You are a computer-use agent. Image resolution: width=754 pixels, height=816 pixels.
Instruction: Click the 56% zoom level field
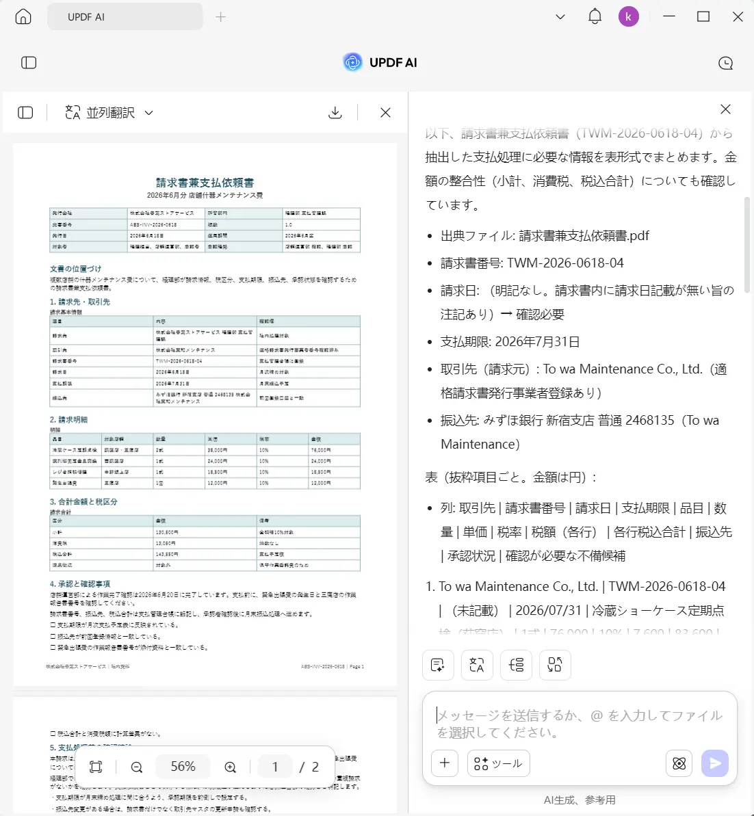[183, 767]
